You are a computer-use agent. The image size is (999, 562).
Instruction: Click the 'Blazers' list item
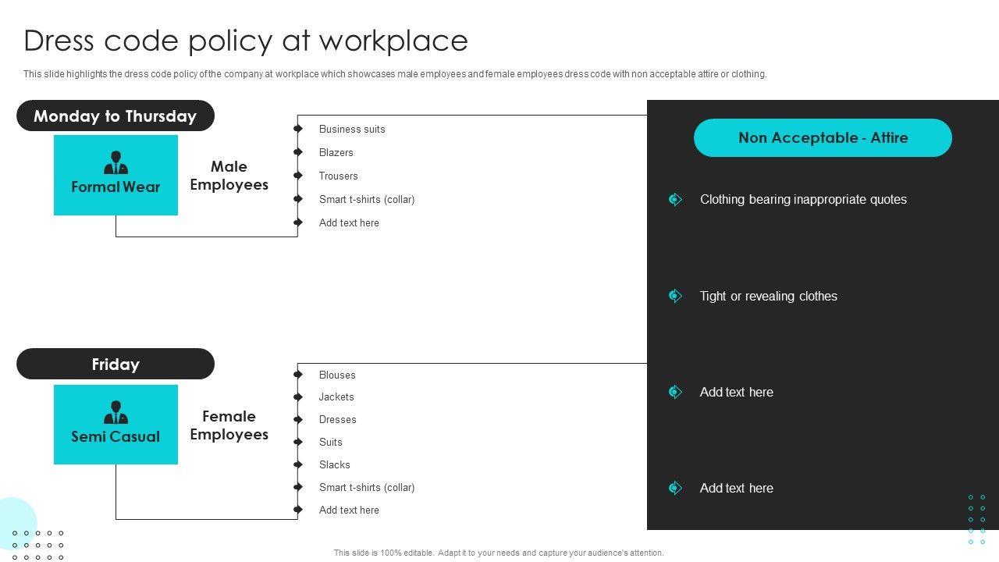pyautogui.click(x=336, y=152)
